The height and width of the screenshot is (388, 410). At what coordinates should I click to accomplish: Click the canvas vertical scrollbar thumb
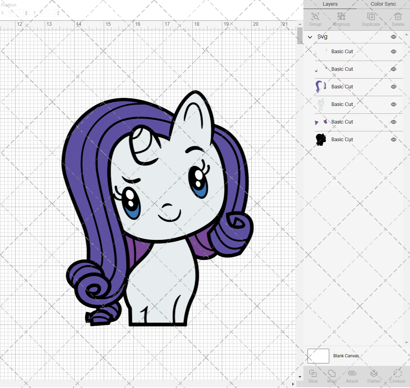[300, 36]
